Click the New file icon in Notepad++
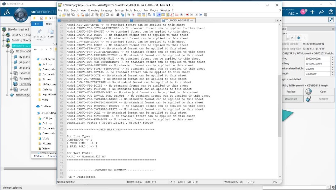 tap(60, 15)
